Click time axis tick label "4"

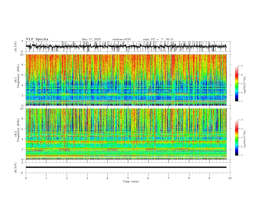[x=107, y=178]
